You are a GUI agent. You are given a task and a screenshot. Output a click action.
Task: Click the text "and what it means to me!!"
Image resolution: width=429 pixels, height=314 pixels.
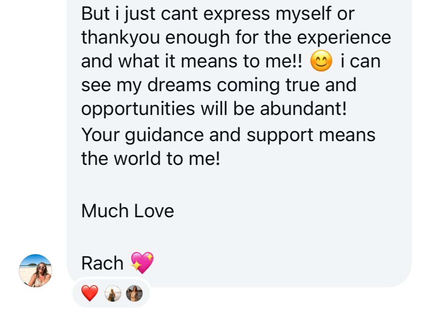point(192,62)
